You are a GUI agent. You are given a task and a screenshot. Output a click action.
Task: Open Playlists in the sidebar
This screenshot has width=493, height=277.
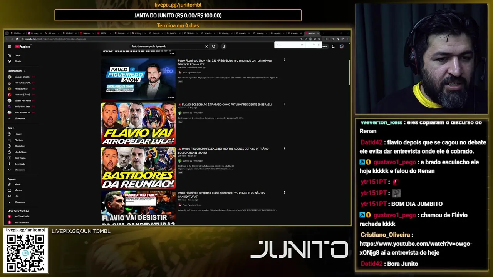coord(16,140)
